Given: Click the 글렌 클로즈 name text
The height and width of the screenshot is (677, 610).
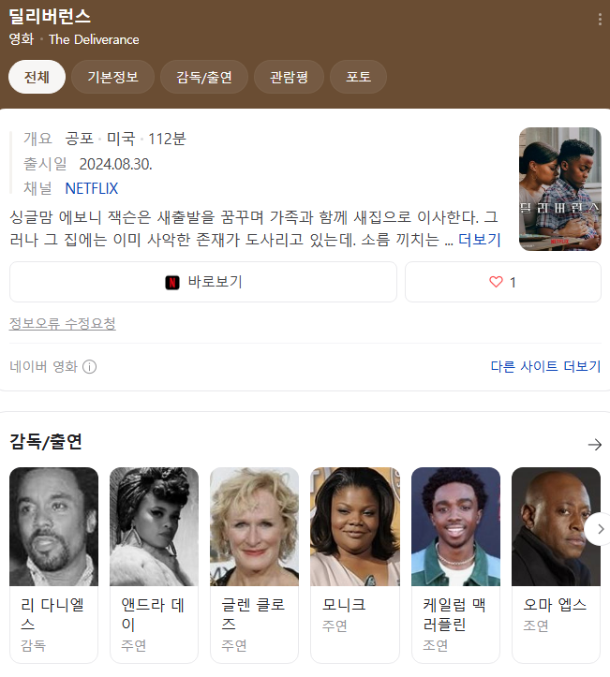Looking at the screenshot, I should click(x=253, y=615).
